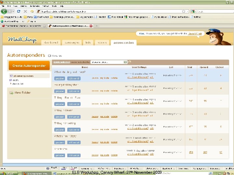Image resolution: width=234 pixels, height=175 pixels.
Task: Click the Google search engine icon
Action: coord(193,11)
